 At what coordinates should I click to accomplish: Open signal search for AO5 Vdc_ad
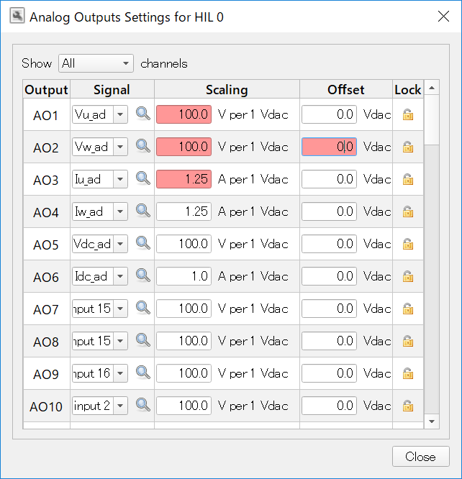point(143,243)
